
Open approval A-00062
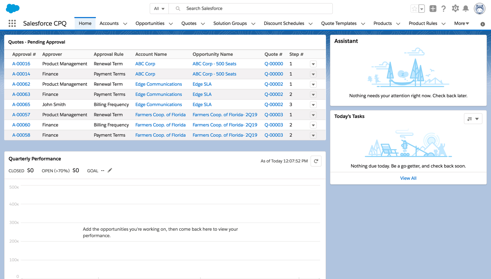pyautogui.click(x=21, y=84)
